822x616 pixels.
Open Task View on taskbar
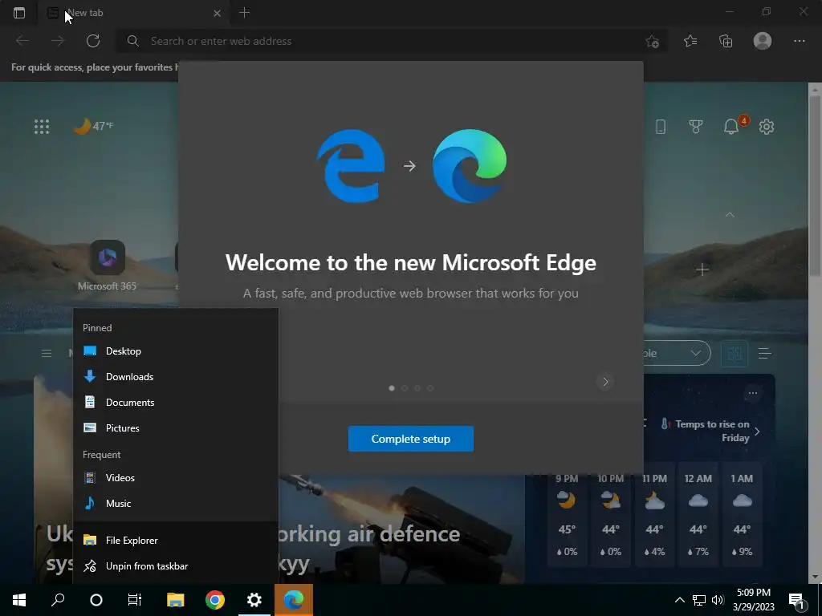pos(135,600)
